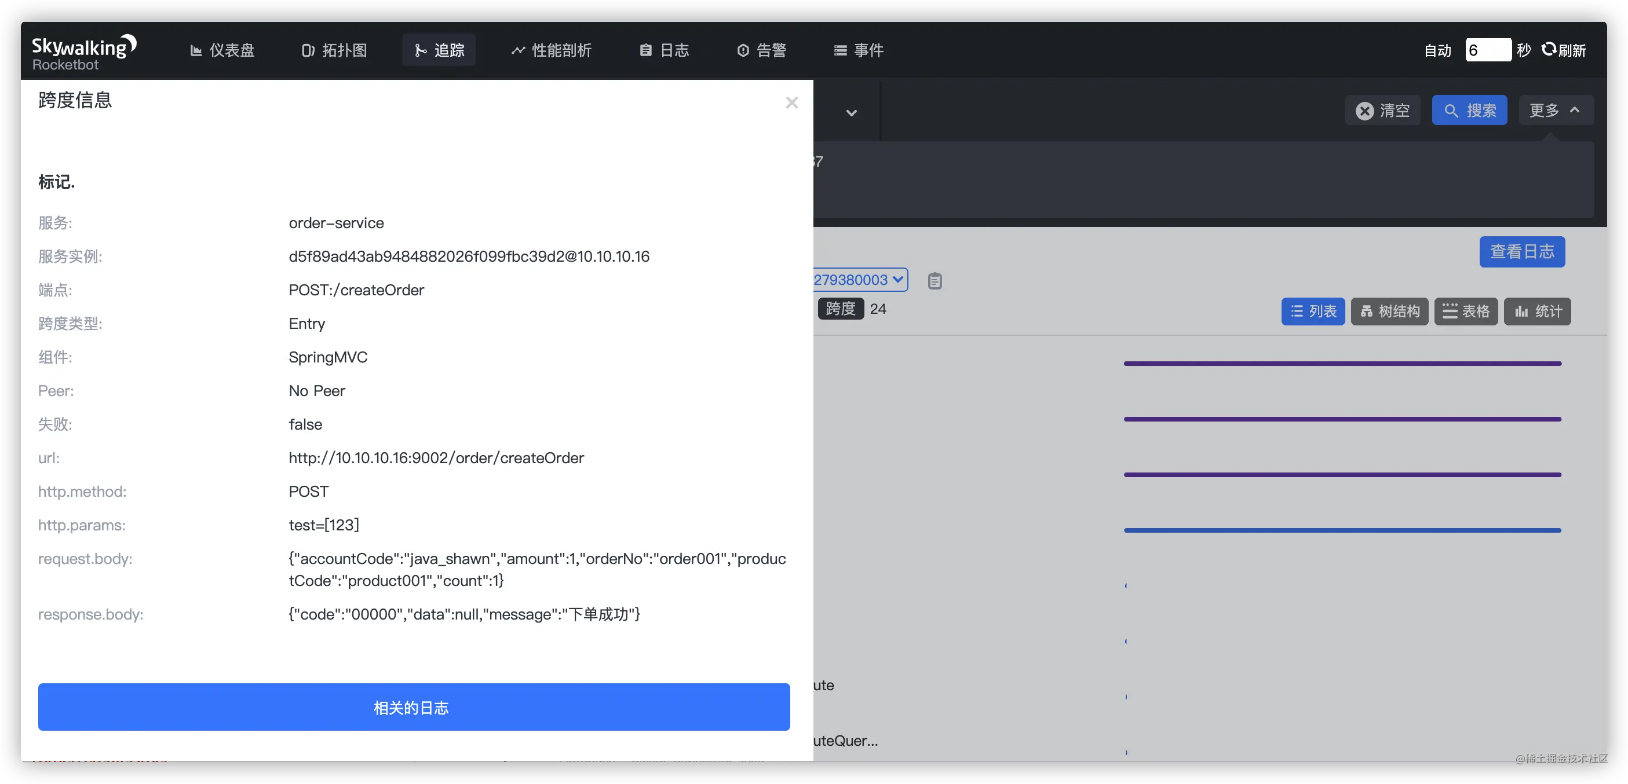
Task: Click the 失败 value false
Action: click(305, 424)
